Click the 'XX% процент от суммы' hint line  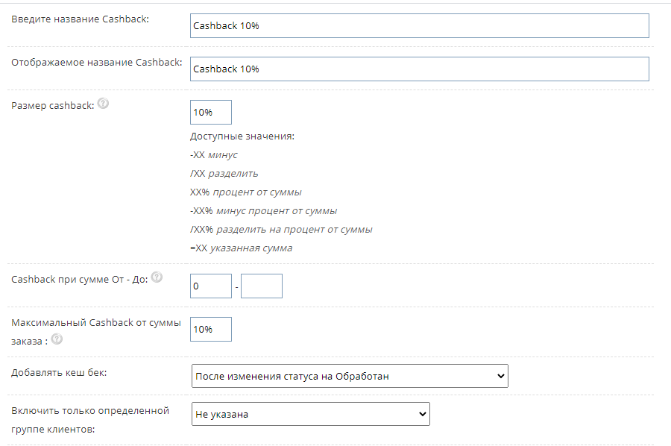pyautogui.click(x=245, y=192)
